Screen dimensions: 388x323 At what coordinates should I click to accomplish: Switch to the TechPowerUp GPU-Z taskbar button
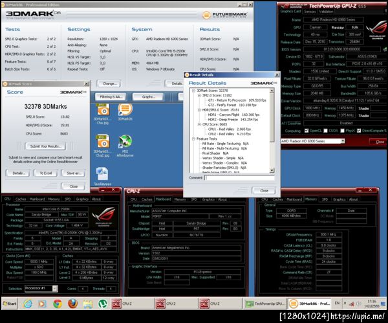point(265,304)
